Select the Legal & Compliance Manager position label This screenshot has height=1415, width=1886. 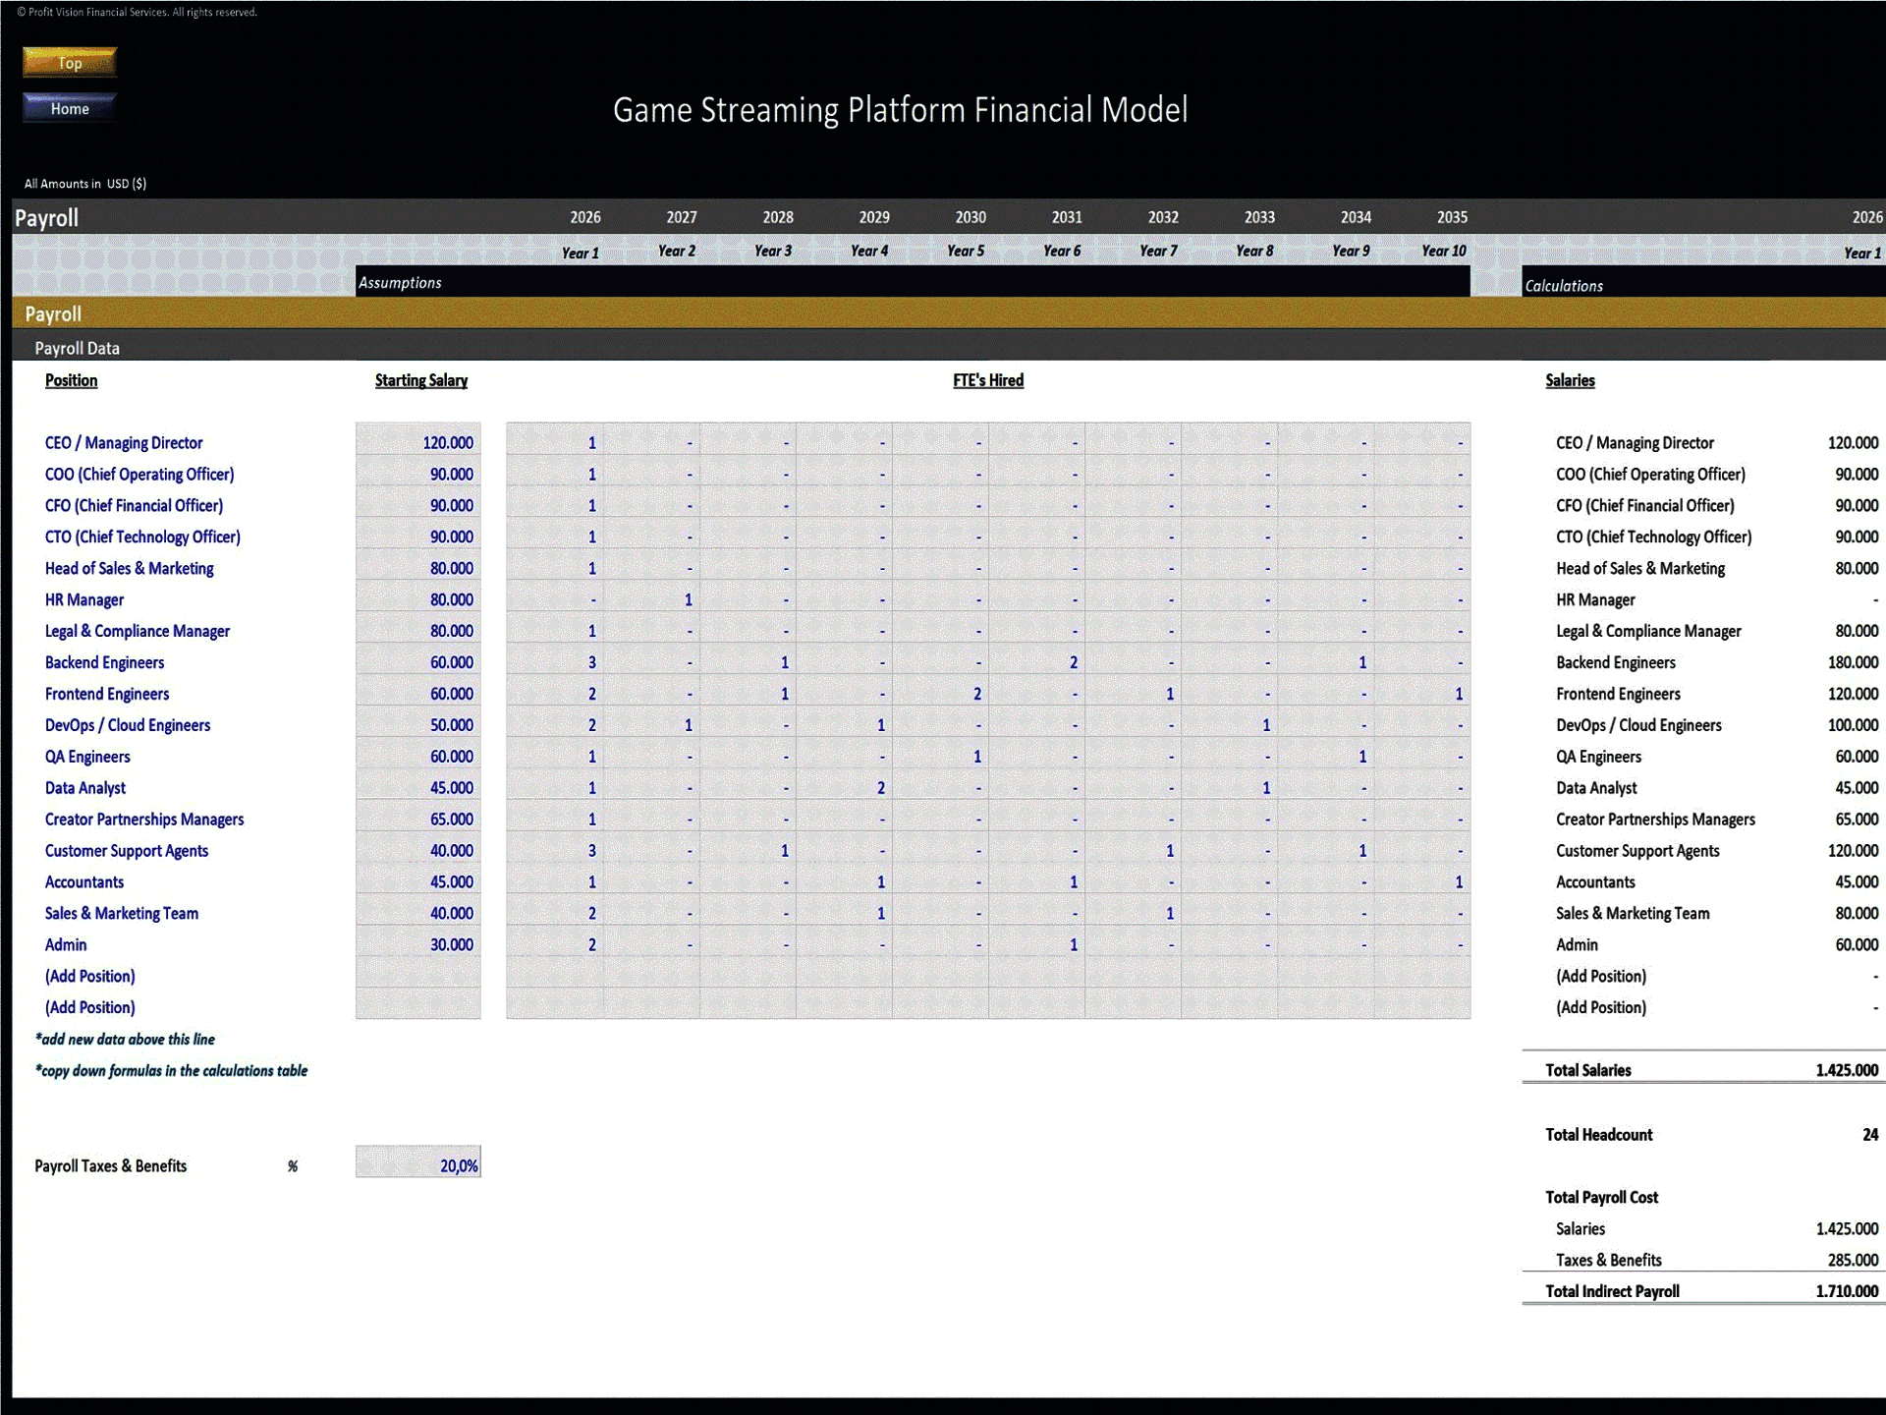pos(138,631)
